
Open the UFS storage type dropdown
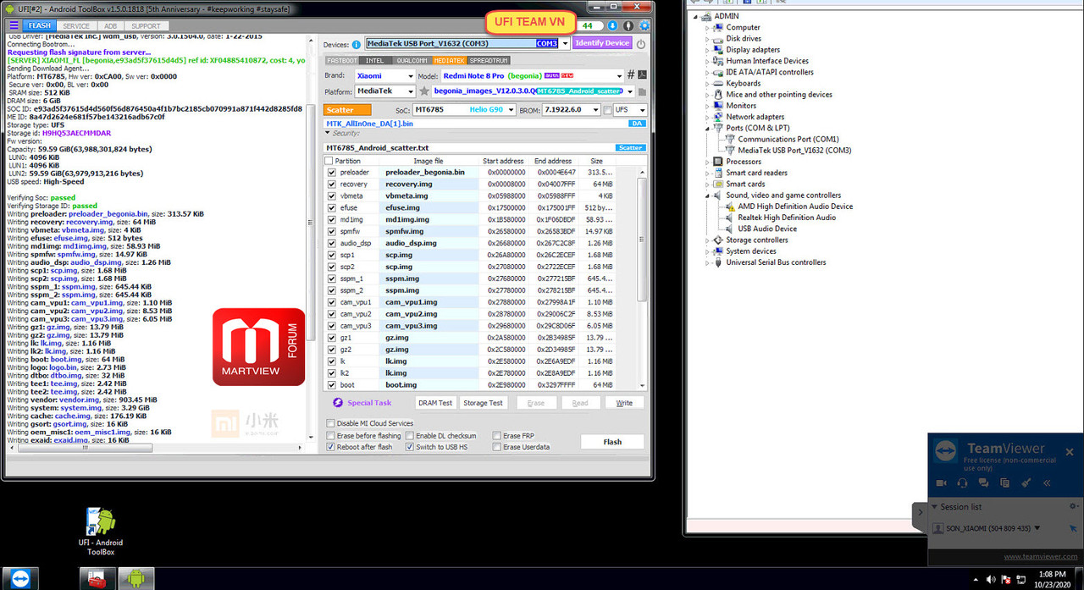point(642,110)
